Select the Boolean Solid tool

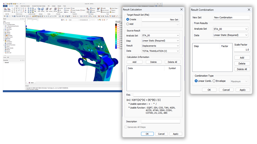tap(39, 10)
